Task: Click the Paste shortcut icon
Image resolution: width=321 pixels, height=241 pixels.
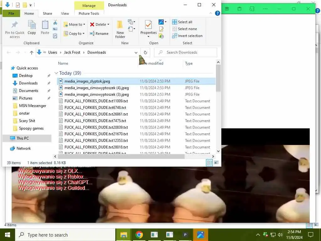Action: tap(55, 36)
